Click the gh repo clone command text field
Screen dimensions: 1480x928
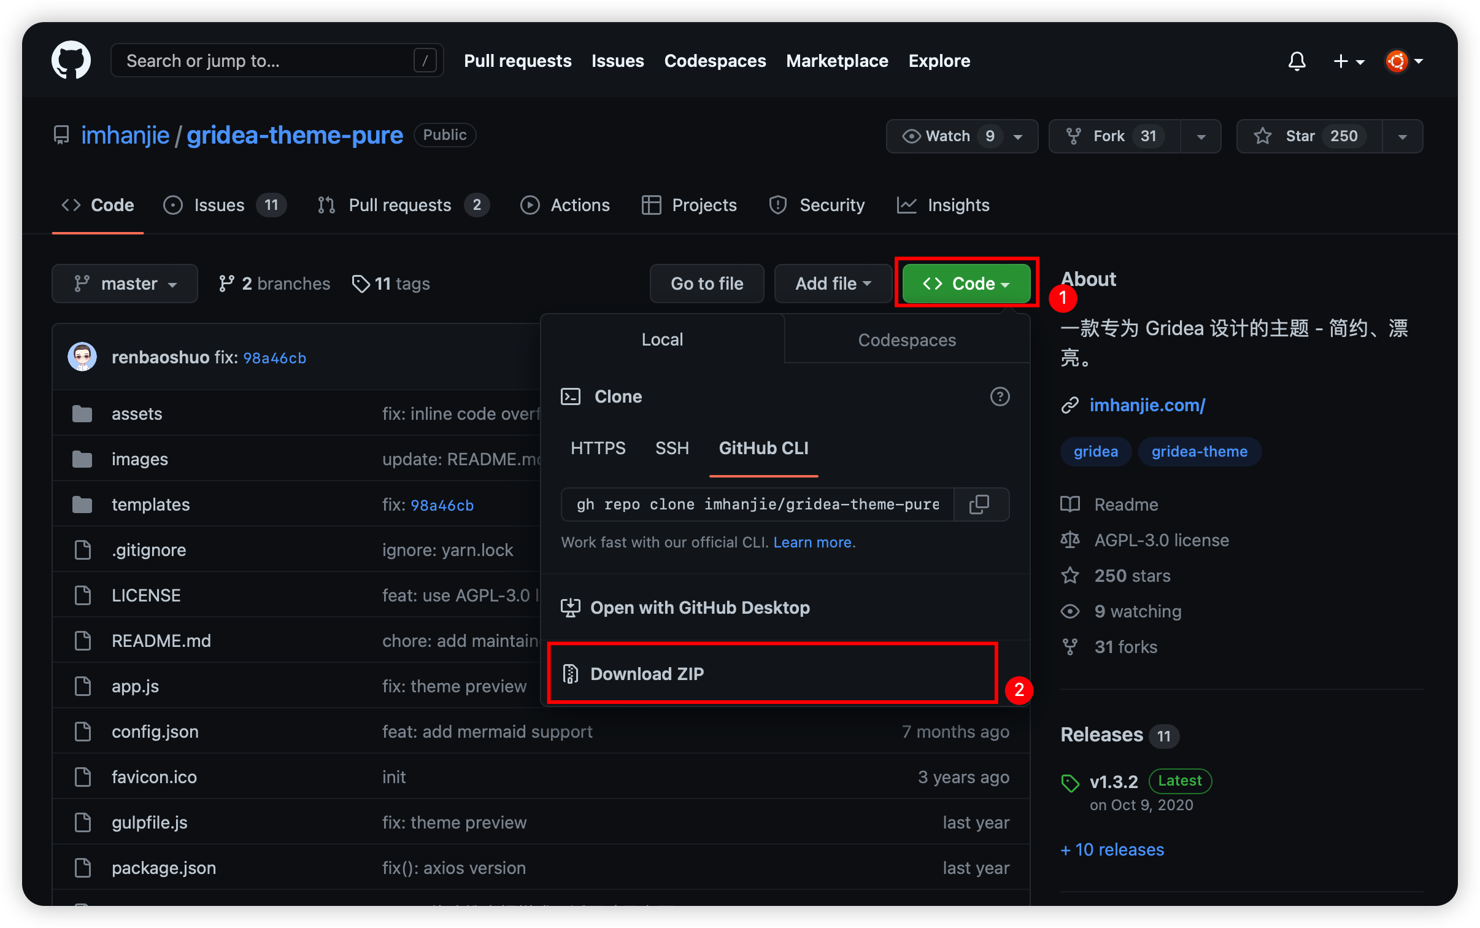click(x=758, y=505)
